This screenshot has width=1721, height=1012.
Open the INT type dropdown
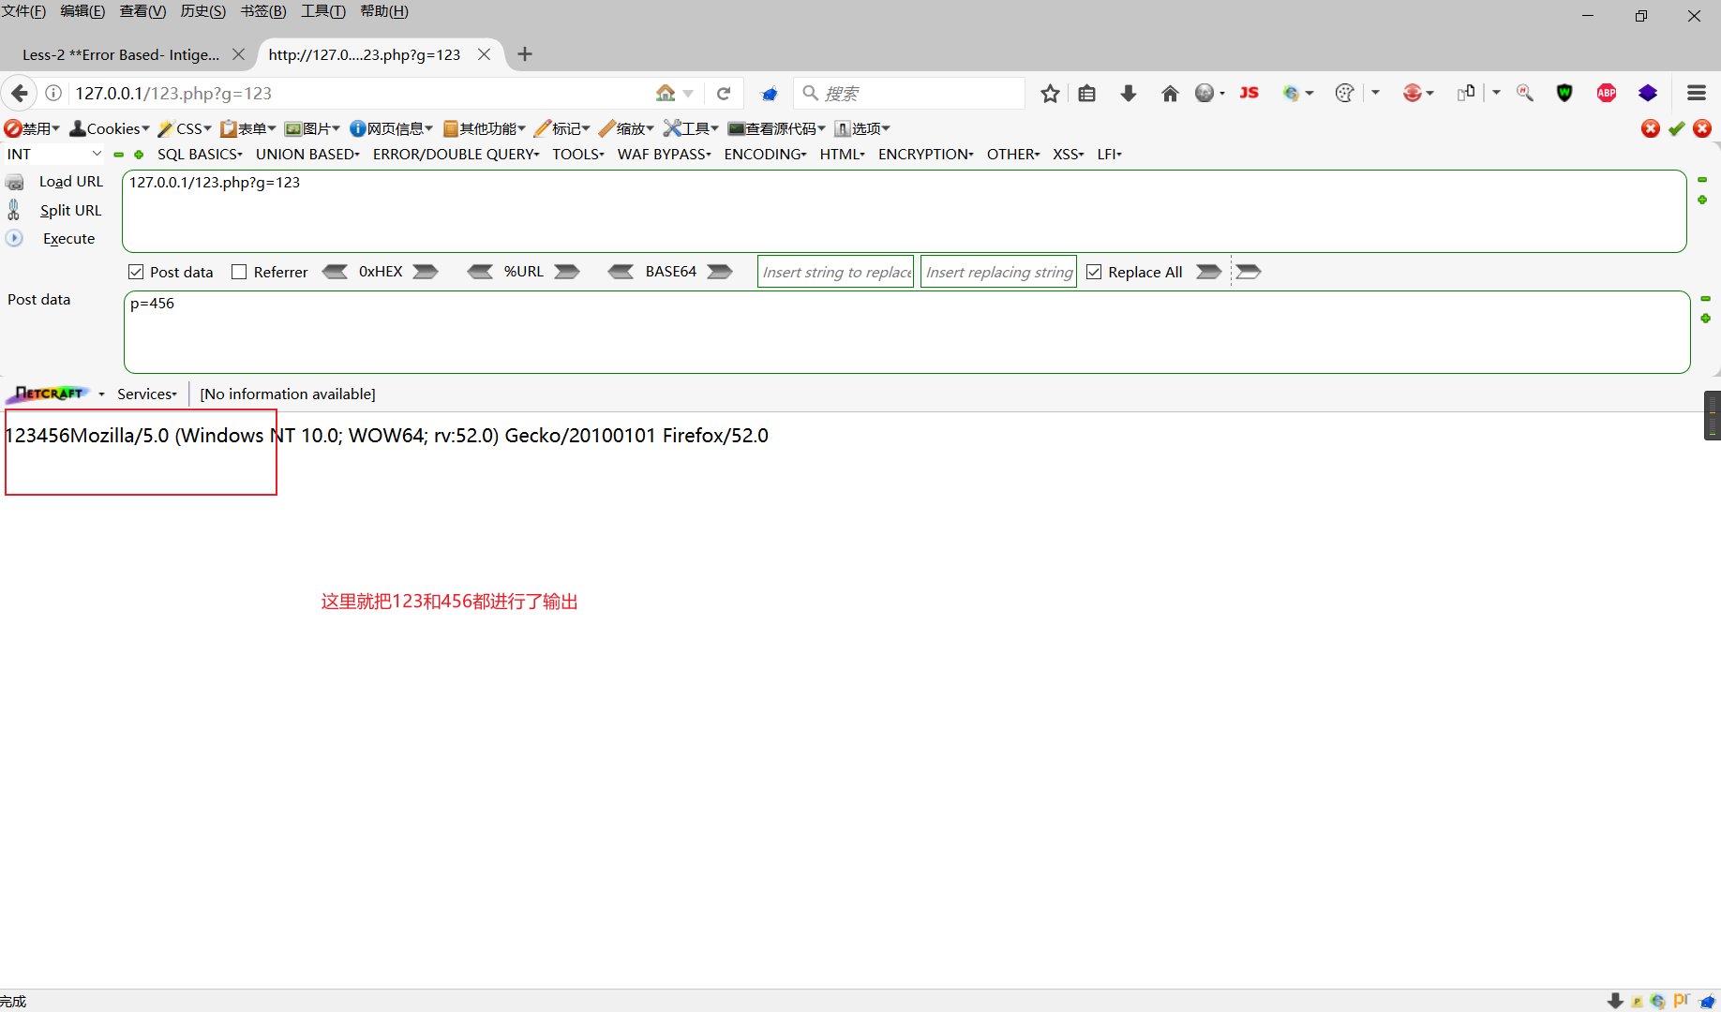click(x=52, y=154)
